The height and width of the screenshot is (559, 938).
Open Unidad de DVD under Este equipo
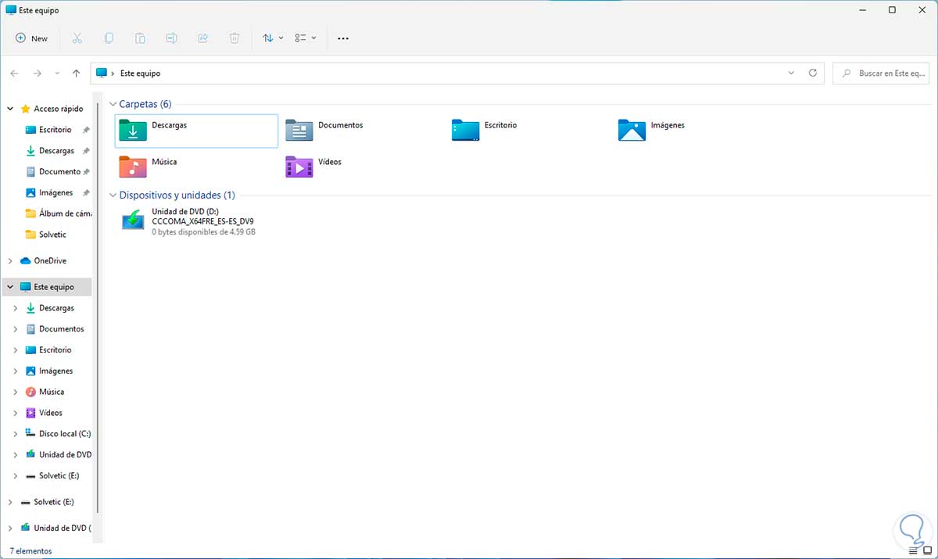(x=65, y=454)
